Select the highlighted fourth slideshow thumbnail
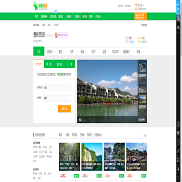The width and height of the screenshot is (182, 182). (x=143, y=99)
